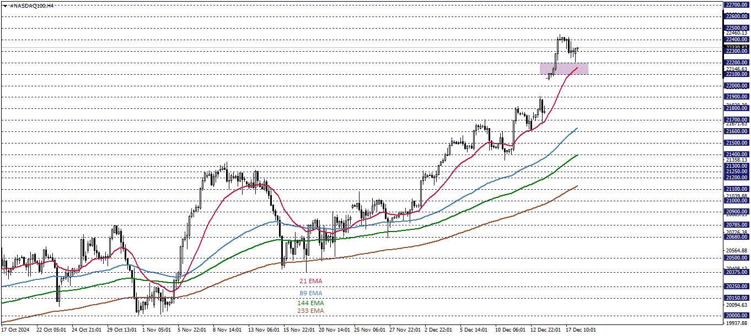Click the 27 Nov 22:01 time label
The width and height of the screenshot is (751, 336).
click(406, 330)
